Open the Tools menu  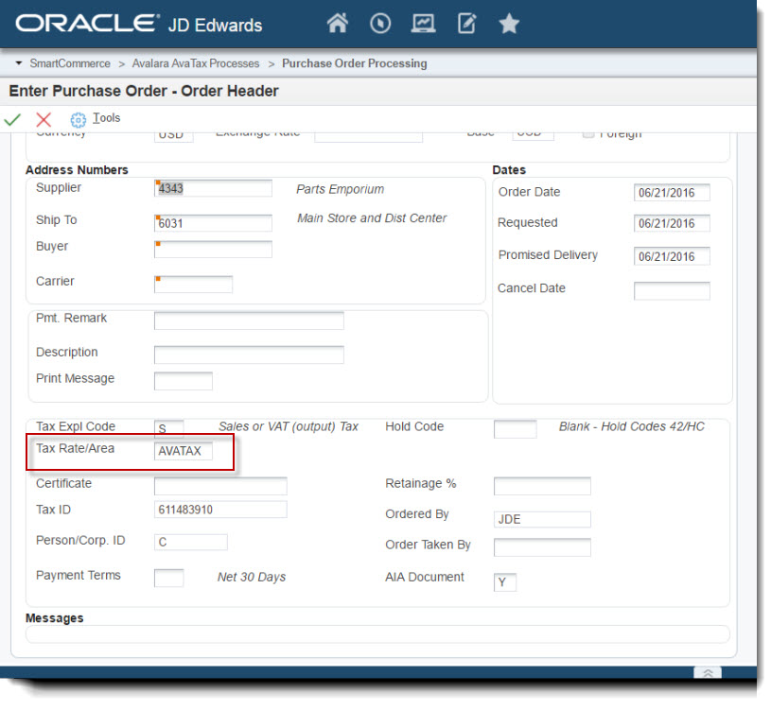106,118
